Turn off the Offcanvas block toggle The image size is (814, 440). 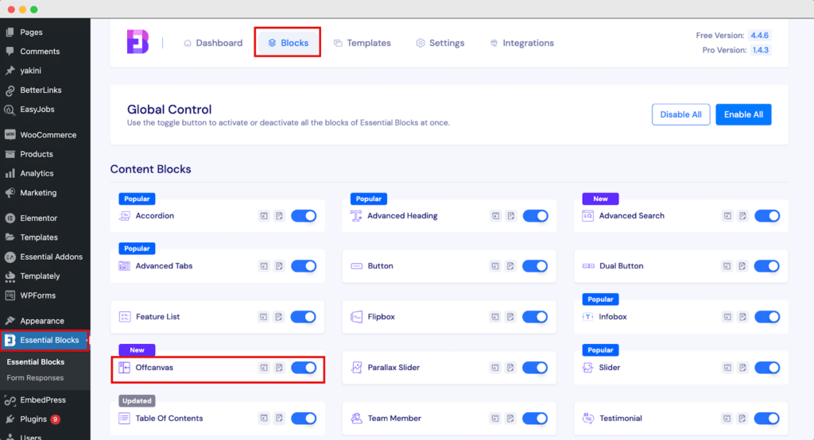(304, 368)
